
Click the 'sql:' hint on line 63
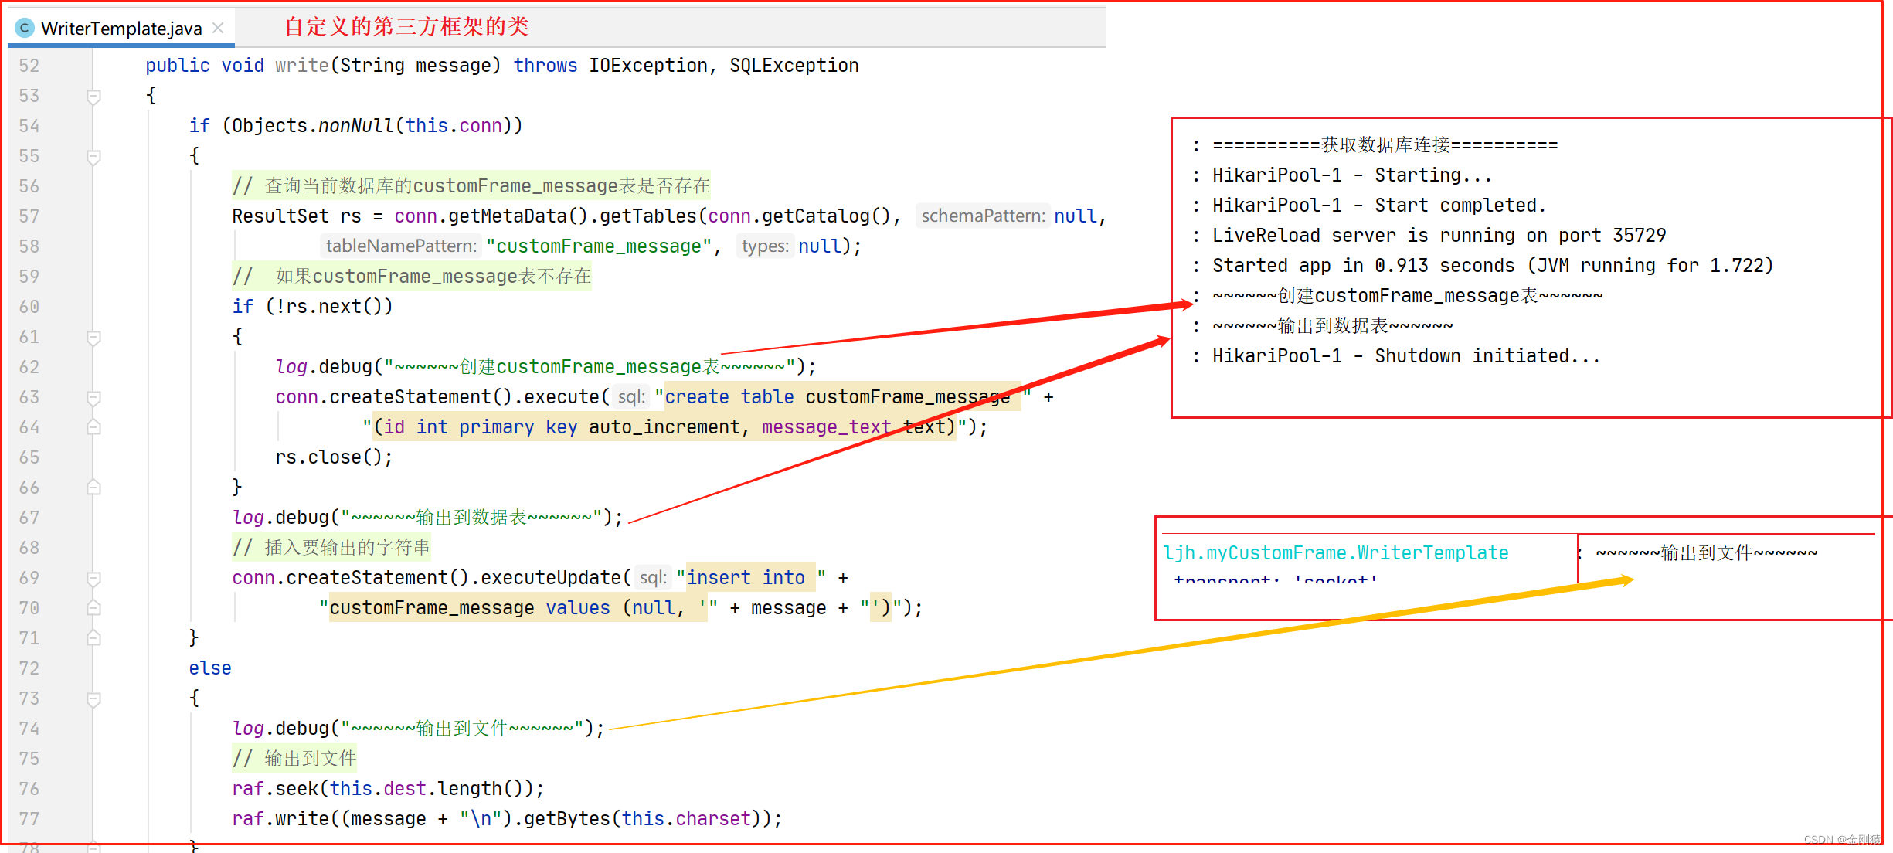pos(630,396)
